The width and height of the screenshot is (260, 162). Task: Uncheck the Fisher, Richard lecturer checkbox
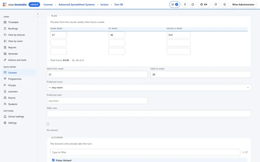coord(53,160)
